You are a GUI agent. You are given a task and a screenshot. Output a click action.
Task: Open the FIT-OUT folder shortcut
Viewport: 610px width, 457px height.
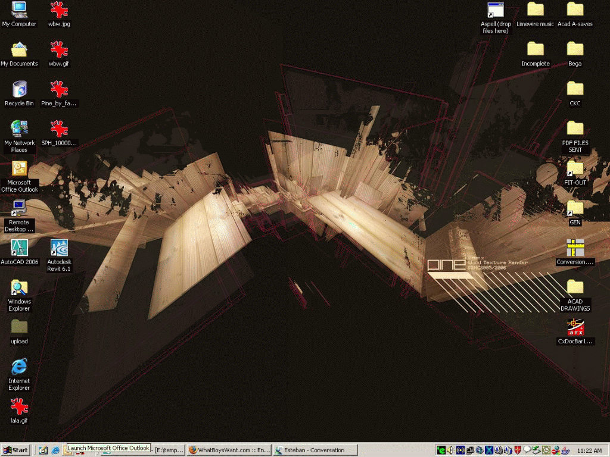point(575,173)
